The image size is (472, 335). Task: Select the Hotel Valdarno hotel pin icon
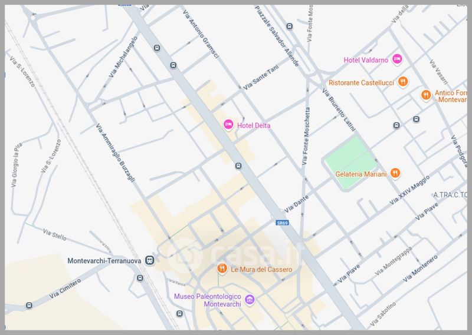[x=397, y=59]
